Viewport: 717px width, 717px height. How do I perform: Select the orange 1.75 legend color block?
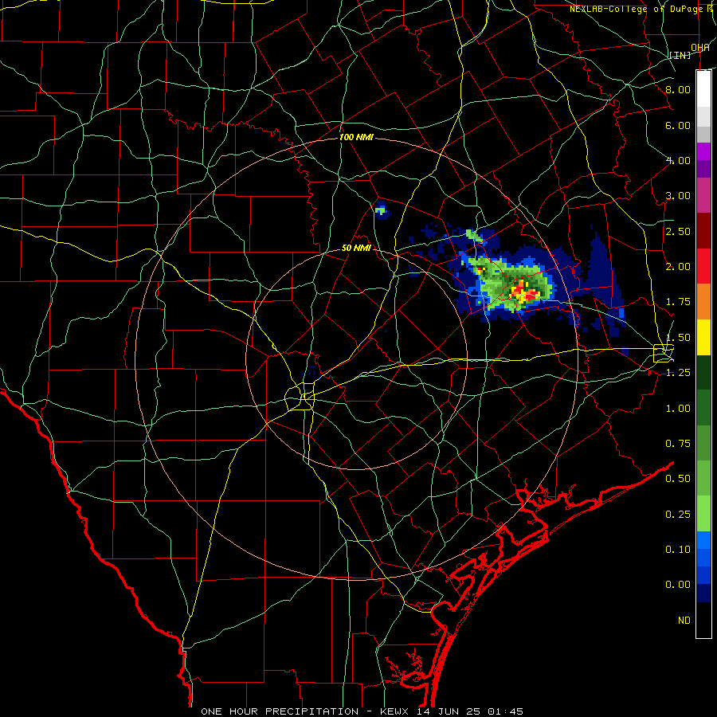(x=703, y=301)
